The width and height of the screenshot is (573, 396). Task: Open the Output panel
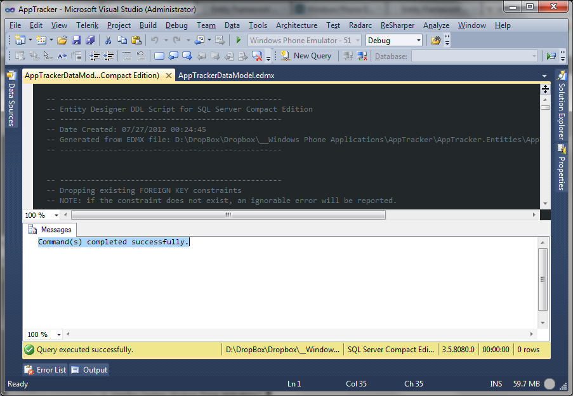point(89,370)
